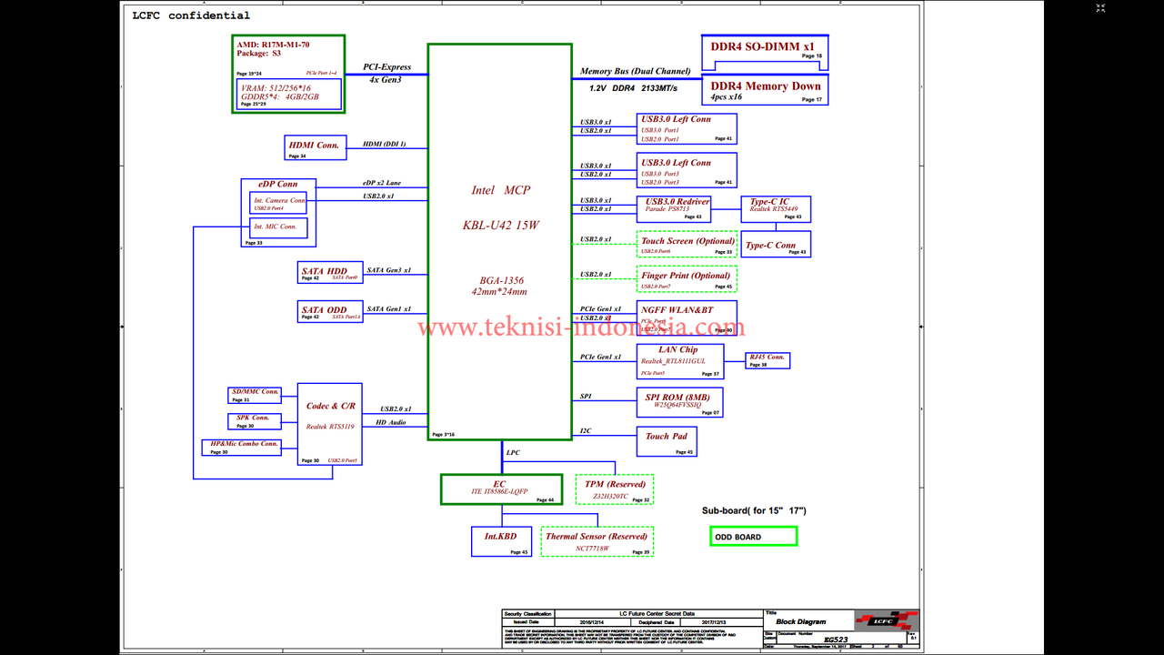Click the 'SATA Gen1 x1' label
This screenshot has height=655, width=1164.
(388, 309)
